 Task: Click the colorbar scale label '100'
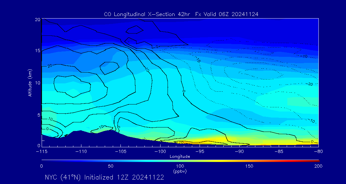[x=180, y=166]
